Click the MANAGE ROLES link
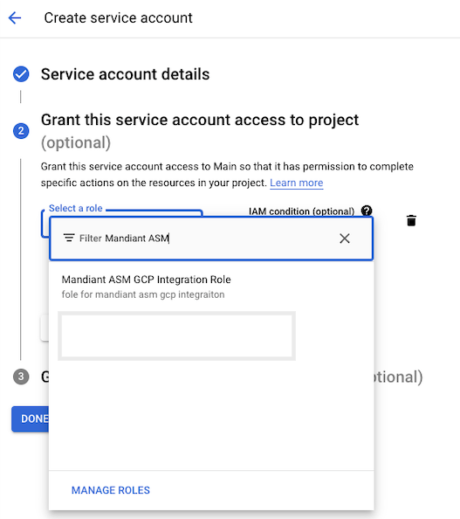The height and width of the screenshot is (519, 460). click(x=111, y=490)
